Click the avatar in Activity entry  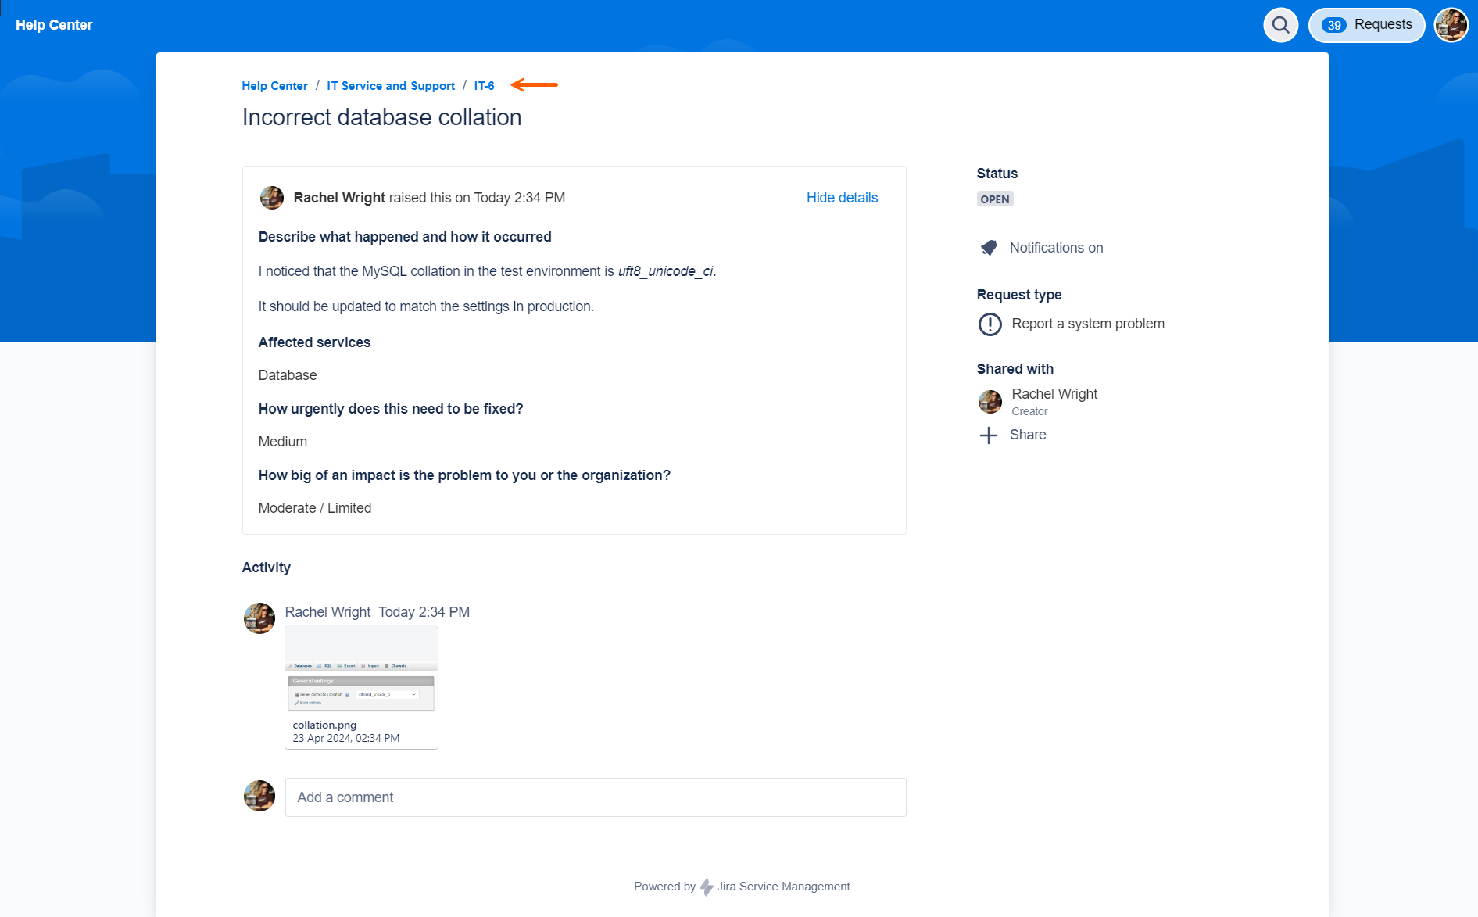[x=259, y=618]
